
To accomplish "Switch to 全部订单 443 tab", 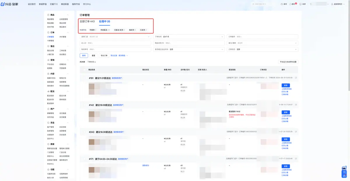I will pyautogui.click(x=87, y=22).
